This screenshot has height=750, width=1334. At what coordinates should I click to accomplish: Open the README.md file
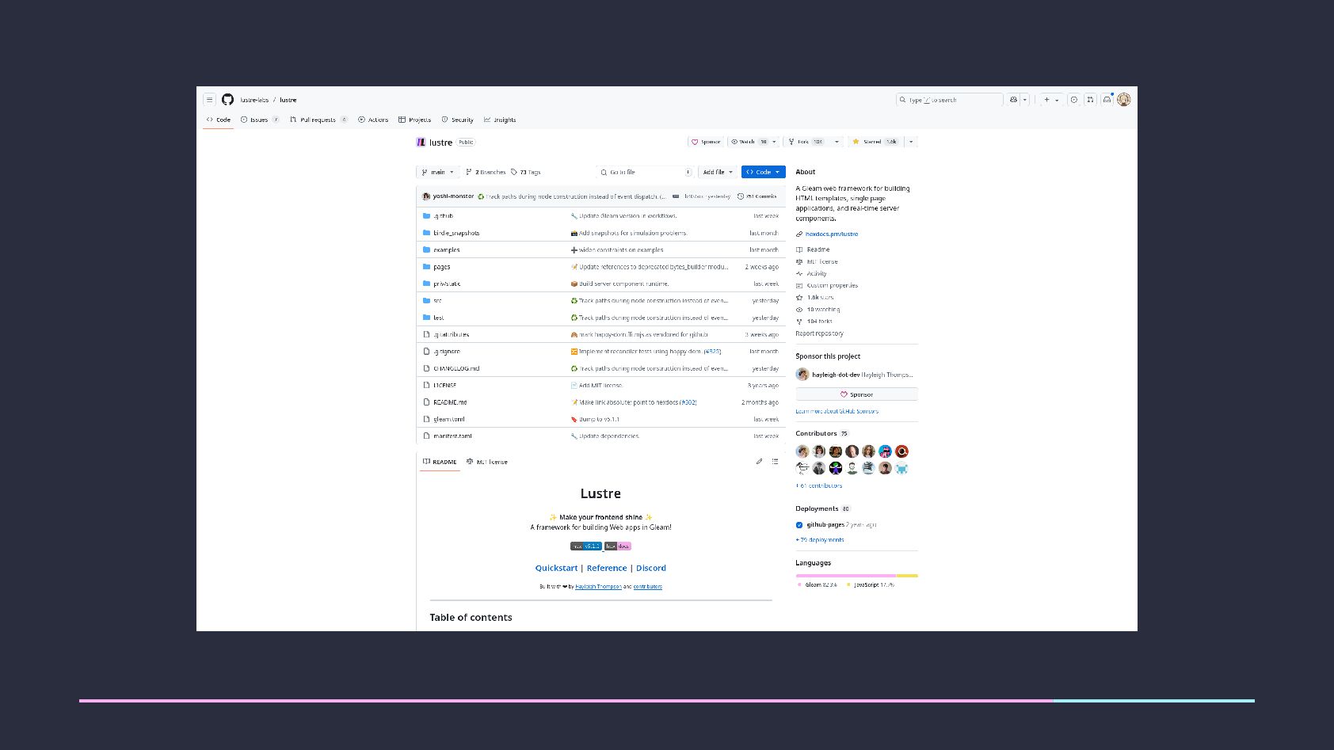pyautogui.click(x=450, y=402)
